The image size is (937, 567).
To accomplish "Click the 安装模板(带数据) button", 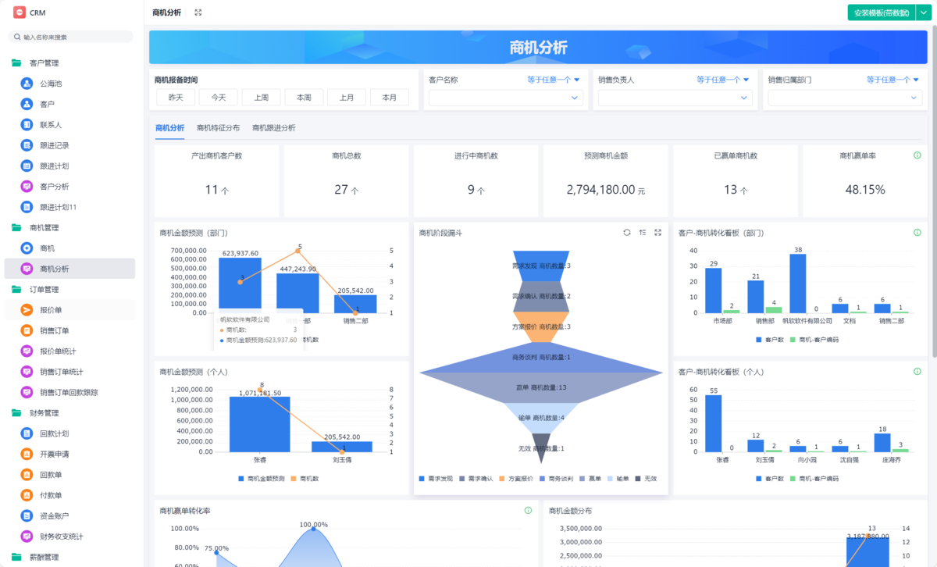I will pyautogui.click(x=882, y=12).
